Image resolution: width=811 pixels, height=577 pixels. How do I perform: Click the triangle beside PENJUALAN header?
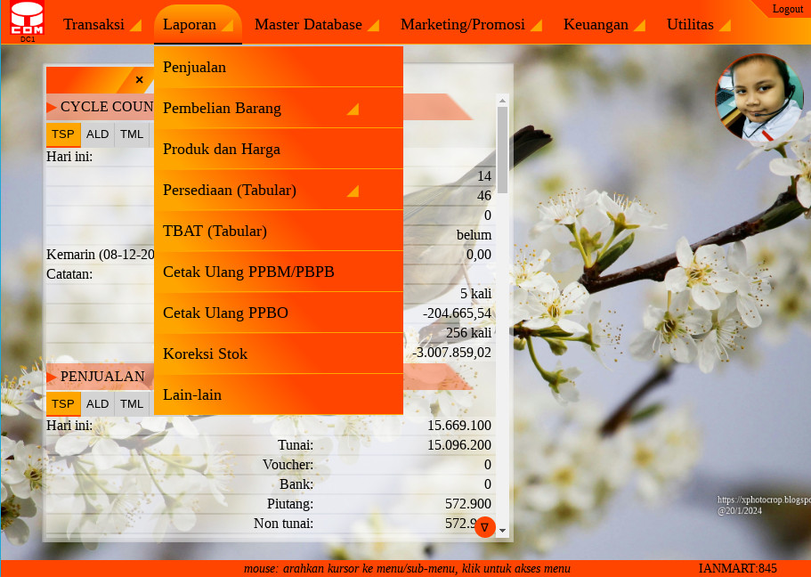click(x=52, y=377)
